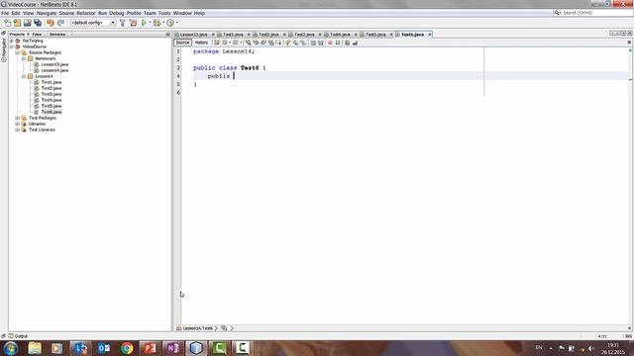Click the History view button
634x356 pixels.
201,43
